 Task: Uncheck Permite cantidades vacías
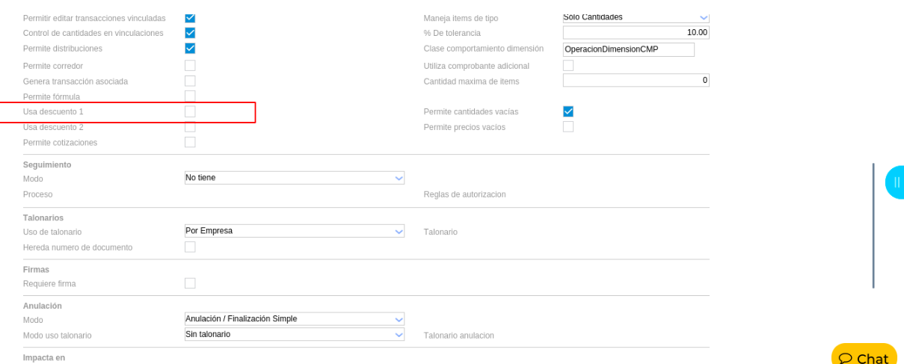[568, 111]
